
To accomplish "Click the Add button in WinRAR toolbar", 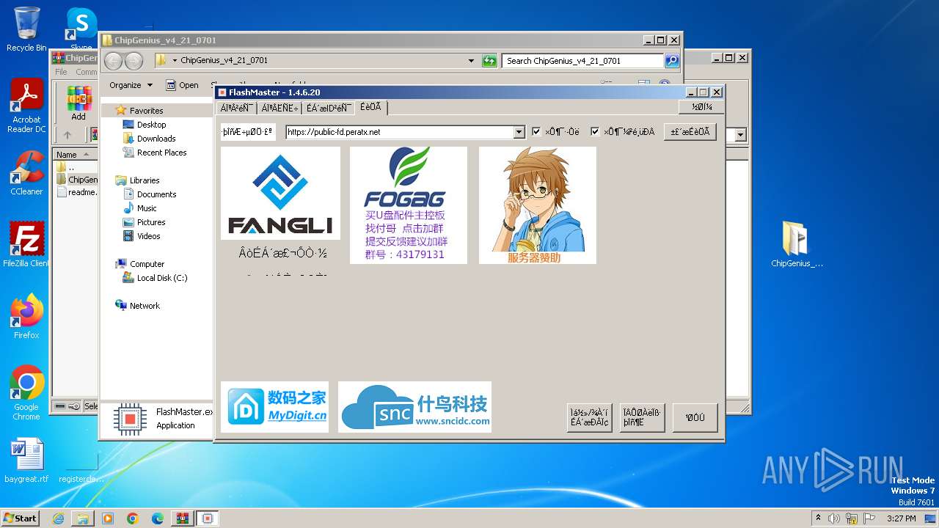I will tap(78, 103).
